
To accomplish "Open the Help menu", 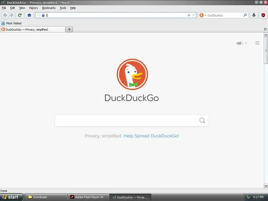I will (73, 8).
